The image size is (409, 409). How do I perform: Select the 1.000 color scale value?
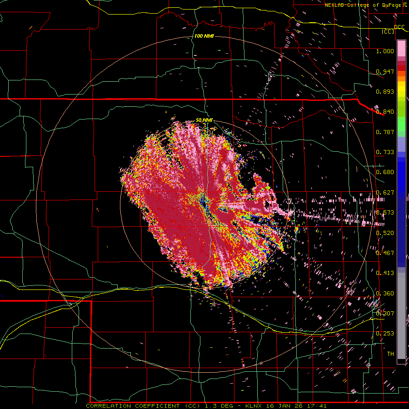pyautogui.click(x=385, y=51)
